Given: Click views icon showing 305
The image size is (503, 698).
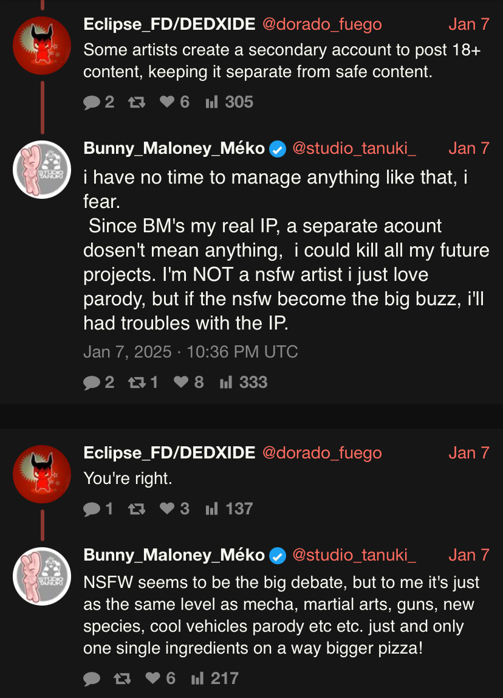Looking at the screenshot, I should click(211, 102).
